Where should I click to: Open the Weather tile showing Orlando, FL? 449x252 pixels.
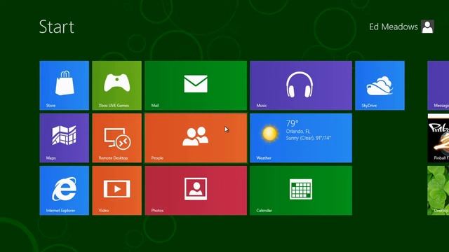coord(301,138)
